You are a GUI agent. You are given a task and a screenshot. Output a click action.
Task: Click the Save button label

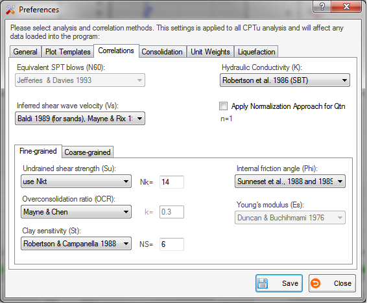[290, 283]
